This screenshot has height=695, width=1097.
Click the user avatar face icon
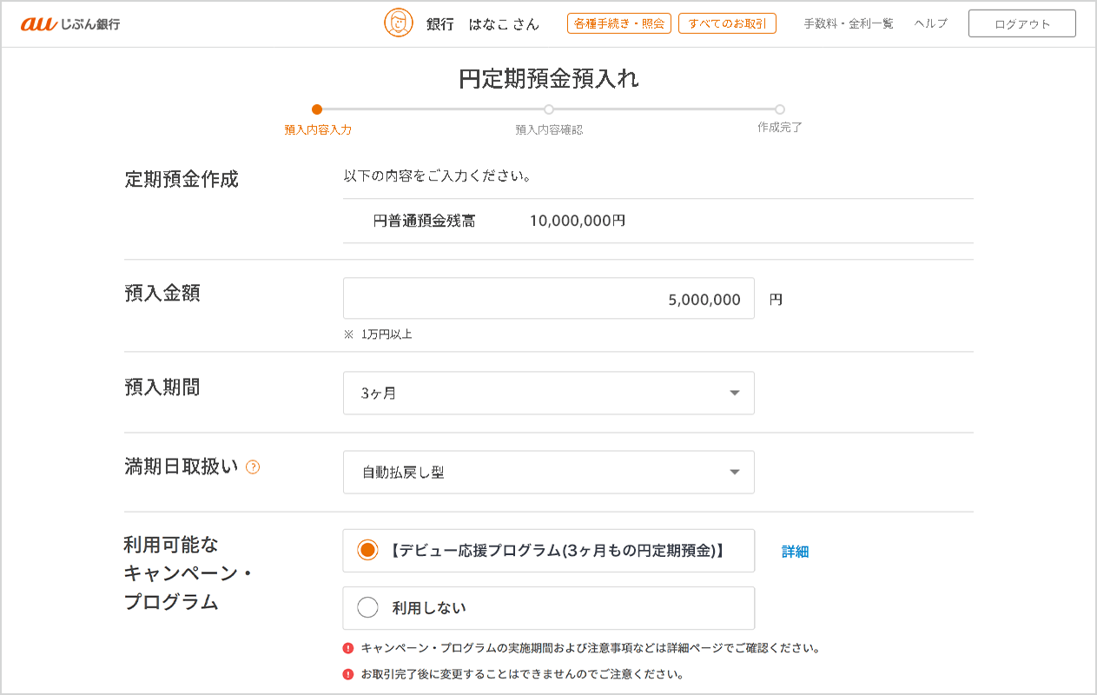[x=399, y=23]
